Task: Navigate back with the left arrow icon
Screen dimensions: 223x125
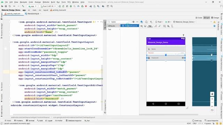Action: (x=14, y=6)
